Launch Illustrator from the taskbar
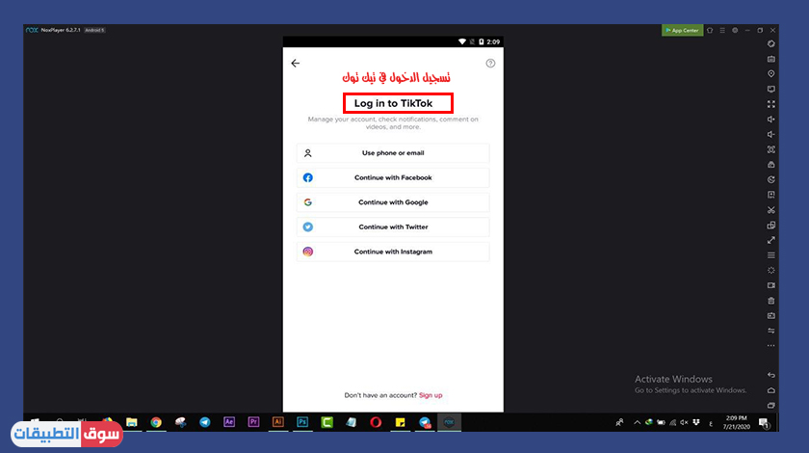The height and width of the screenshot is (453, 809). [x=278, y=422]
